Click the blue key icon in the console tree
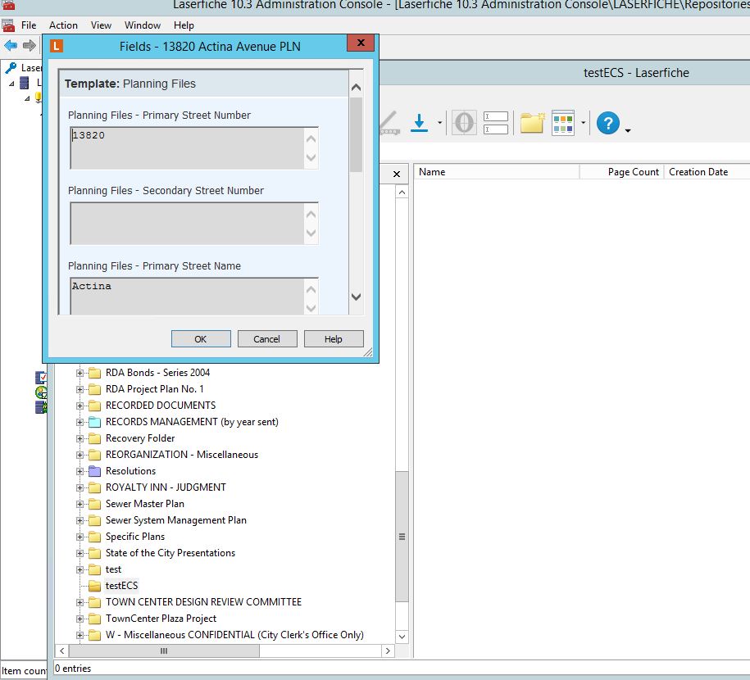The height and width of the screenshot is (680, 750). pyautogui.click(x=11, y=68)
